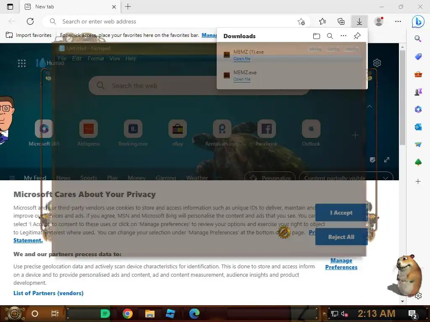Open the eBay quick link tile
430x322 pixels.
(x=178, y=133)
